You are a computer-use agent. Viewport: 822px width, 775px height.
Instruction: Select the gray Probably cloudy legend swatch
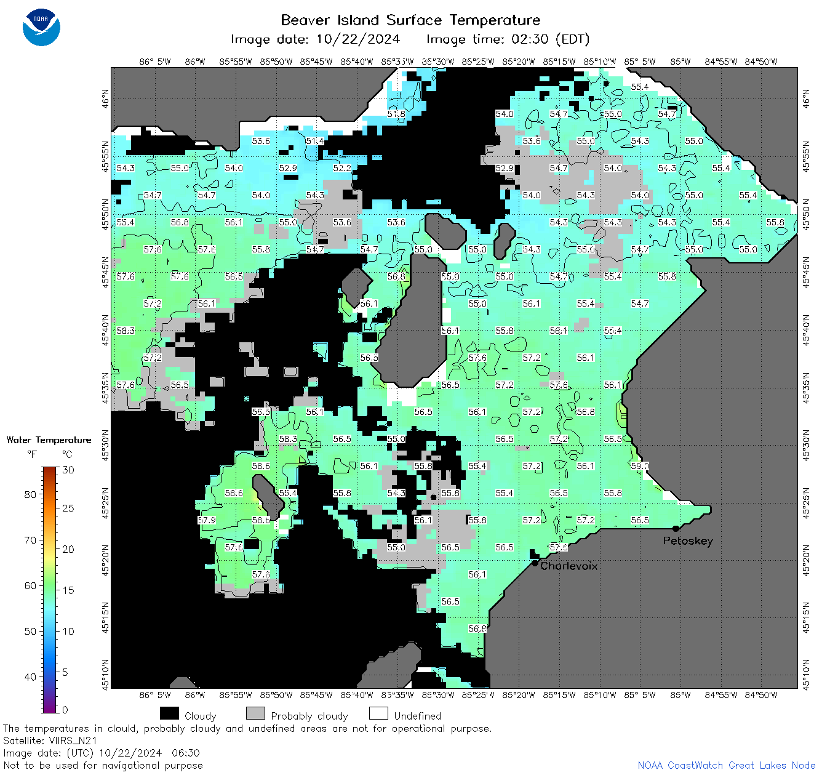255,713
